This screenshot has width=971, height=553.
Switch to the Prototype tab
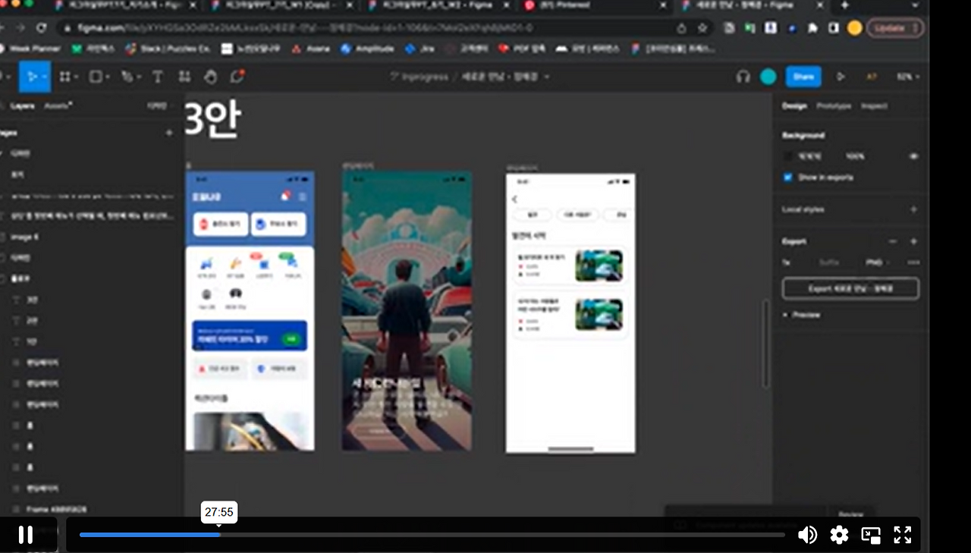click(x=833, y=106)
